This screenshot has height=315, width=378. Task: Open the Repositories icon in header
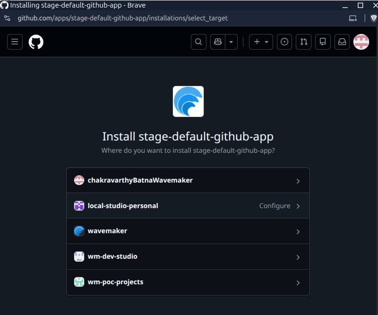(x=323, y=42)
